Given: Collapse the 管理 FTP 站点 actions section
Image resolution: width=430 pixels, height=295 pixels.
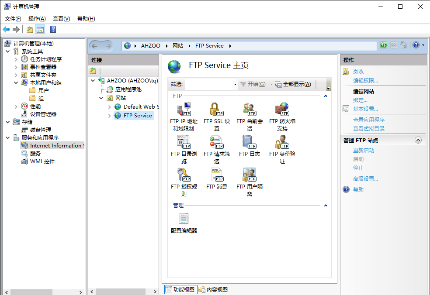Looking at the screenshot, I should 418,140.
